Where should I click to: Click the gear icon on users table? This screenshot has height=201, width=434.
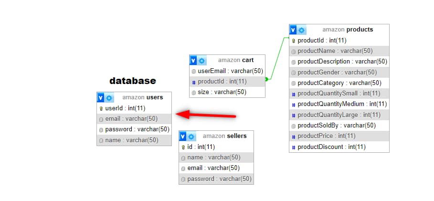(109, 98)
